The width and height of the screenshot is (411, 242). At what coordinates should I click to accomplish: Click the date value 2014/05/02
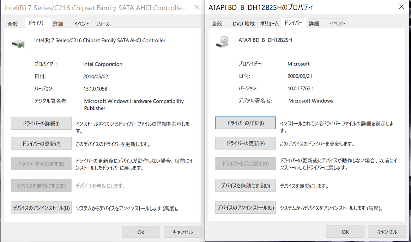point(96,76)
